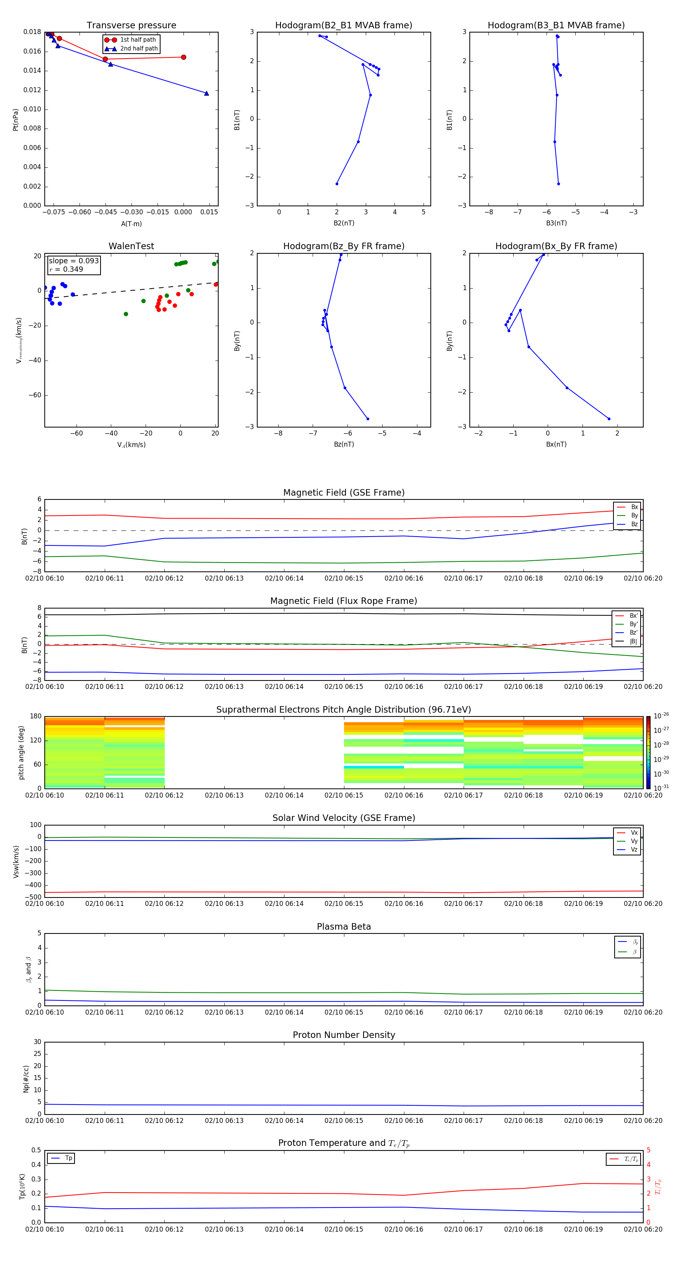Screen dimensions: 688x1263
Task: Click the 'Plasma Beta' plot title
Action: click(x=344, y=927)
